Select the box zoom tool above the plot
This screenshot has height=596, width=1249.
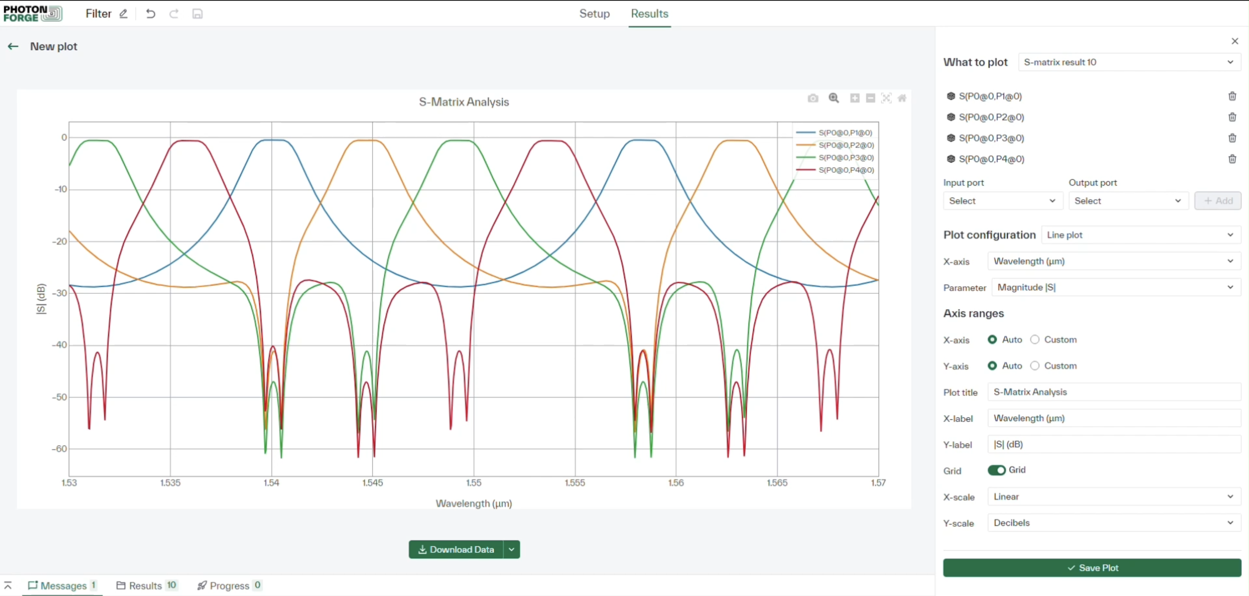(x=834, y=98)
